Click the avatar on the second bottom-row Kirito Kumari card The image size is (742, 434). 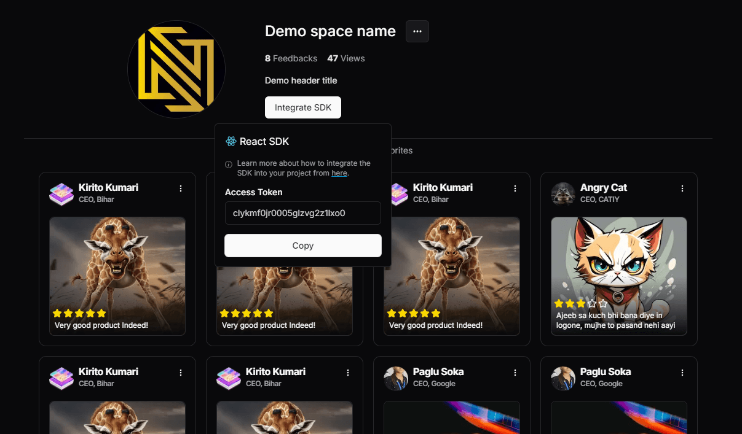pos(228,378)
